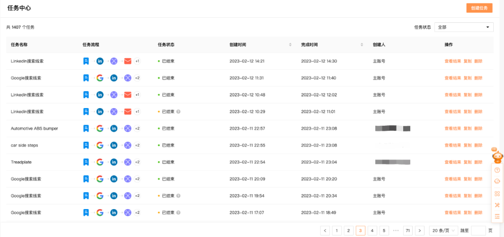Open the 任务状态 filter dropdown
The image size is (504, 237).
point(463,27)
